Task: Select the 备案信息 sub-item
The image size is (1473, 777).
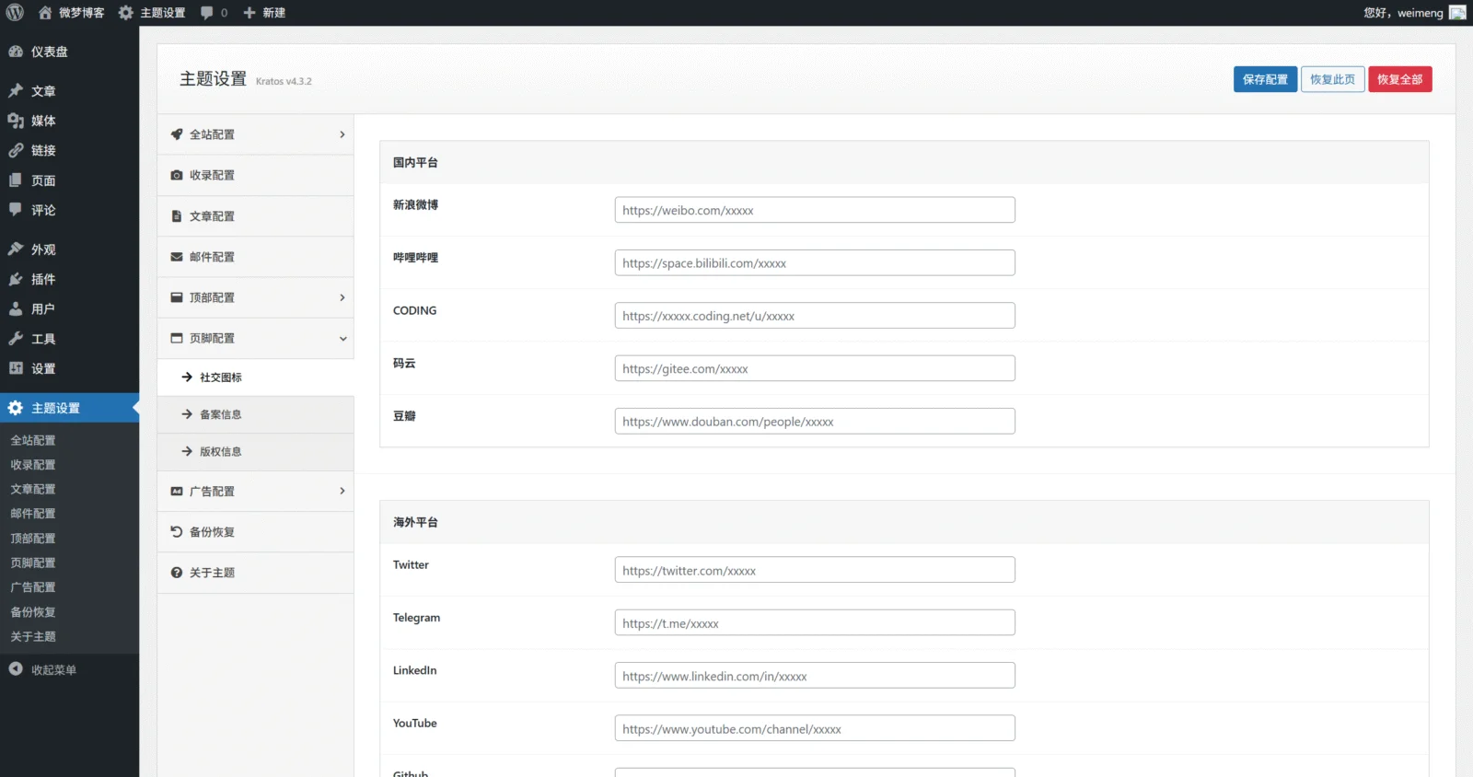Action: pos(220,414)
